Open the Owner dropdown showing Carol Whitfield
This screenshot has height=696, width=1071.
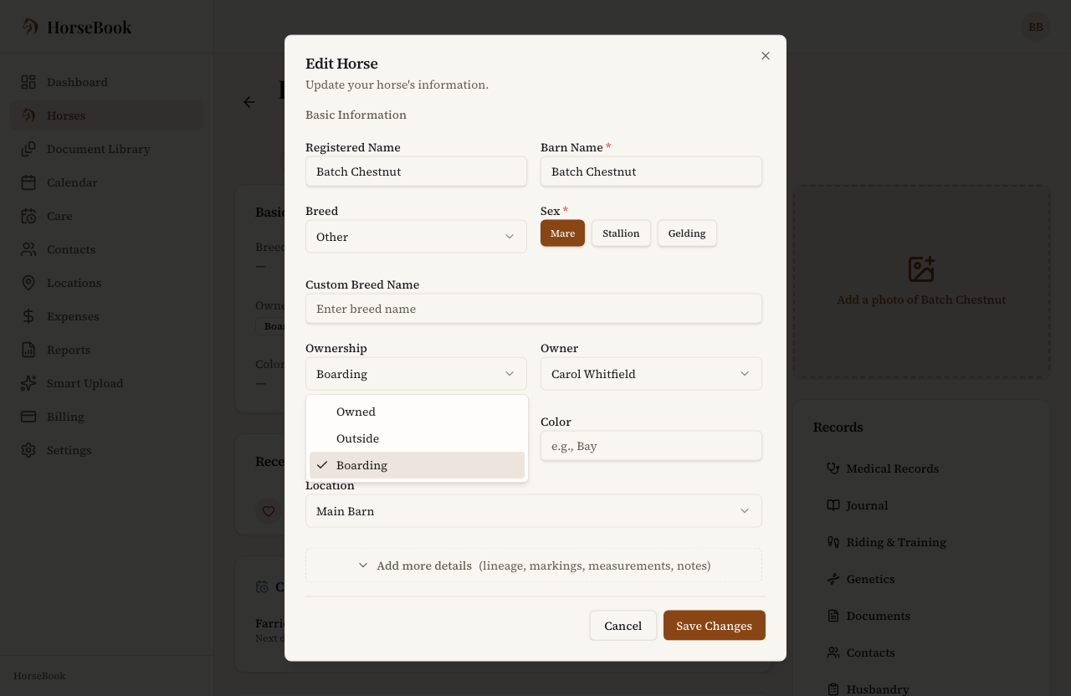pyautogui.click(x=651, y=374)
